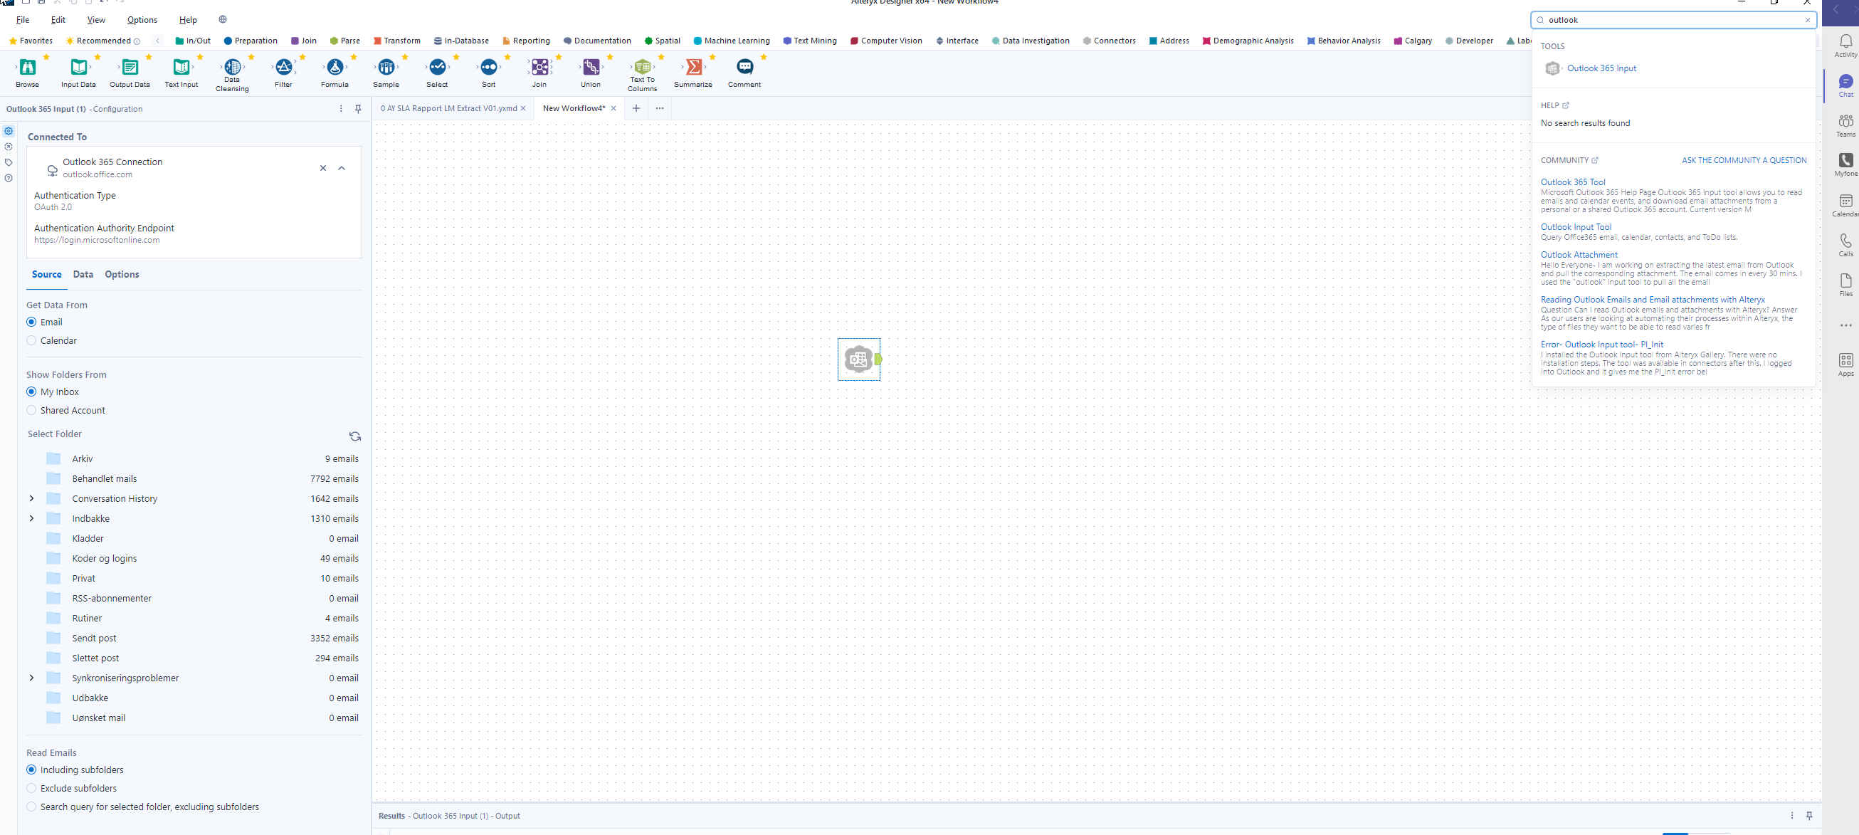Click ASK THE COMMUNITY A QUESTION

pyautogui.click(x=1743, y=159)
